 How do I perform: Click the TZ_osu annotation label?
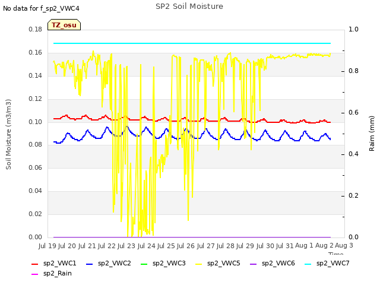point(64,25)
